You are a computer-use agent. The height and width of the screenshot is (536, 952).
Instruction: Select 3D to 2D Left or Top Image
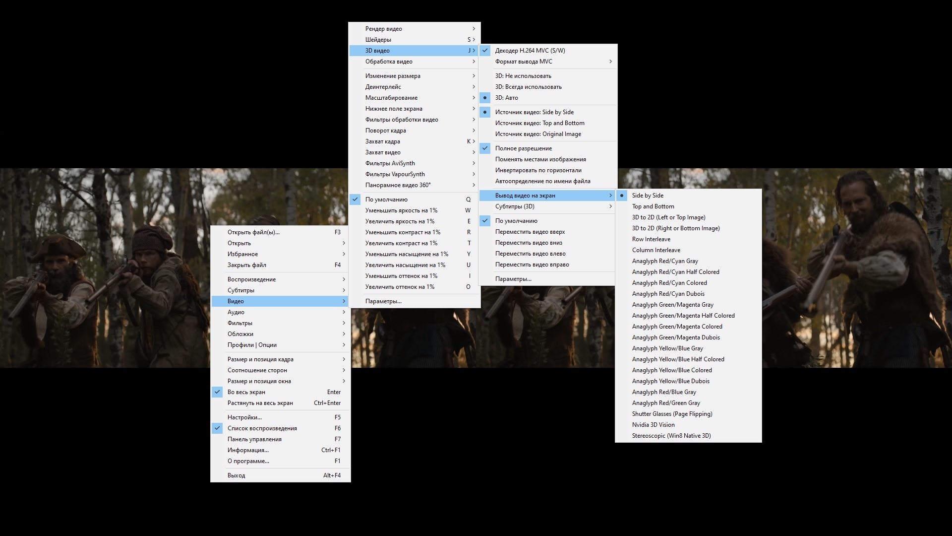[x=669, y=216]
